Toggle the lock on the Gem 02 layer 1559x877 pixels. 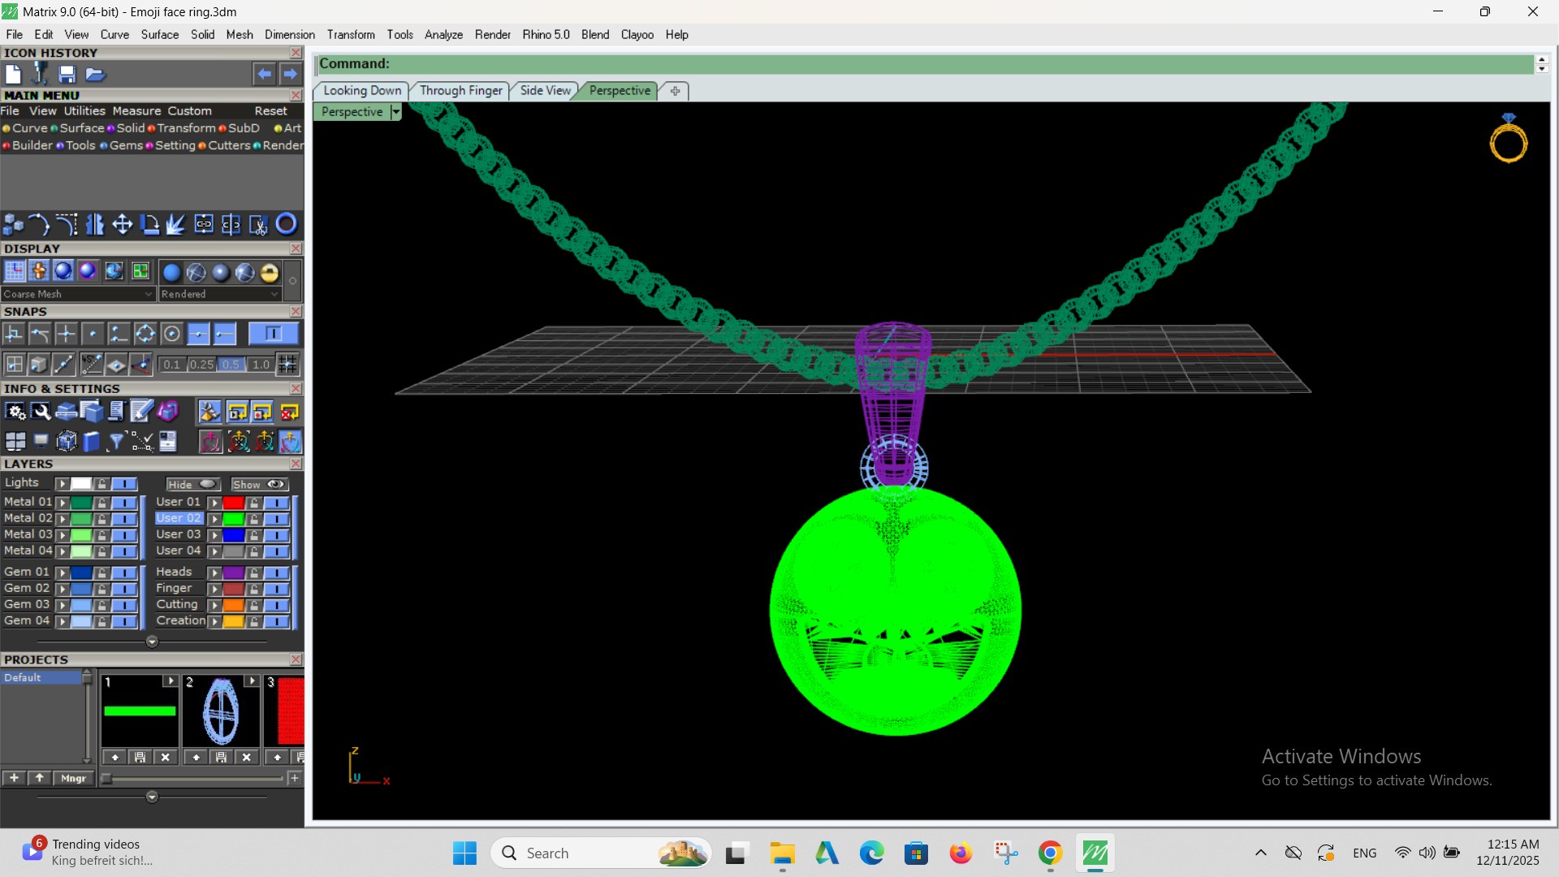click(x=101, y=589)
